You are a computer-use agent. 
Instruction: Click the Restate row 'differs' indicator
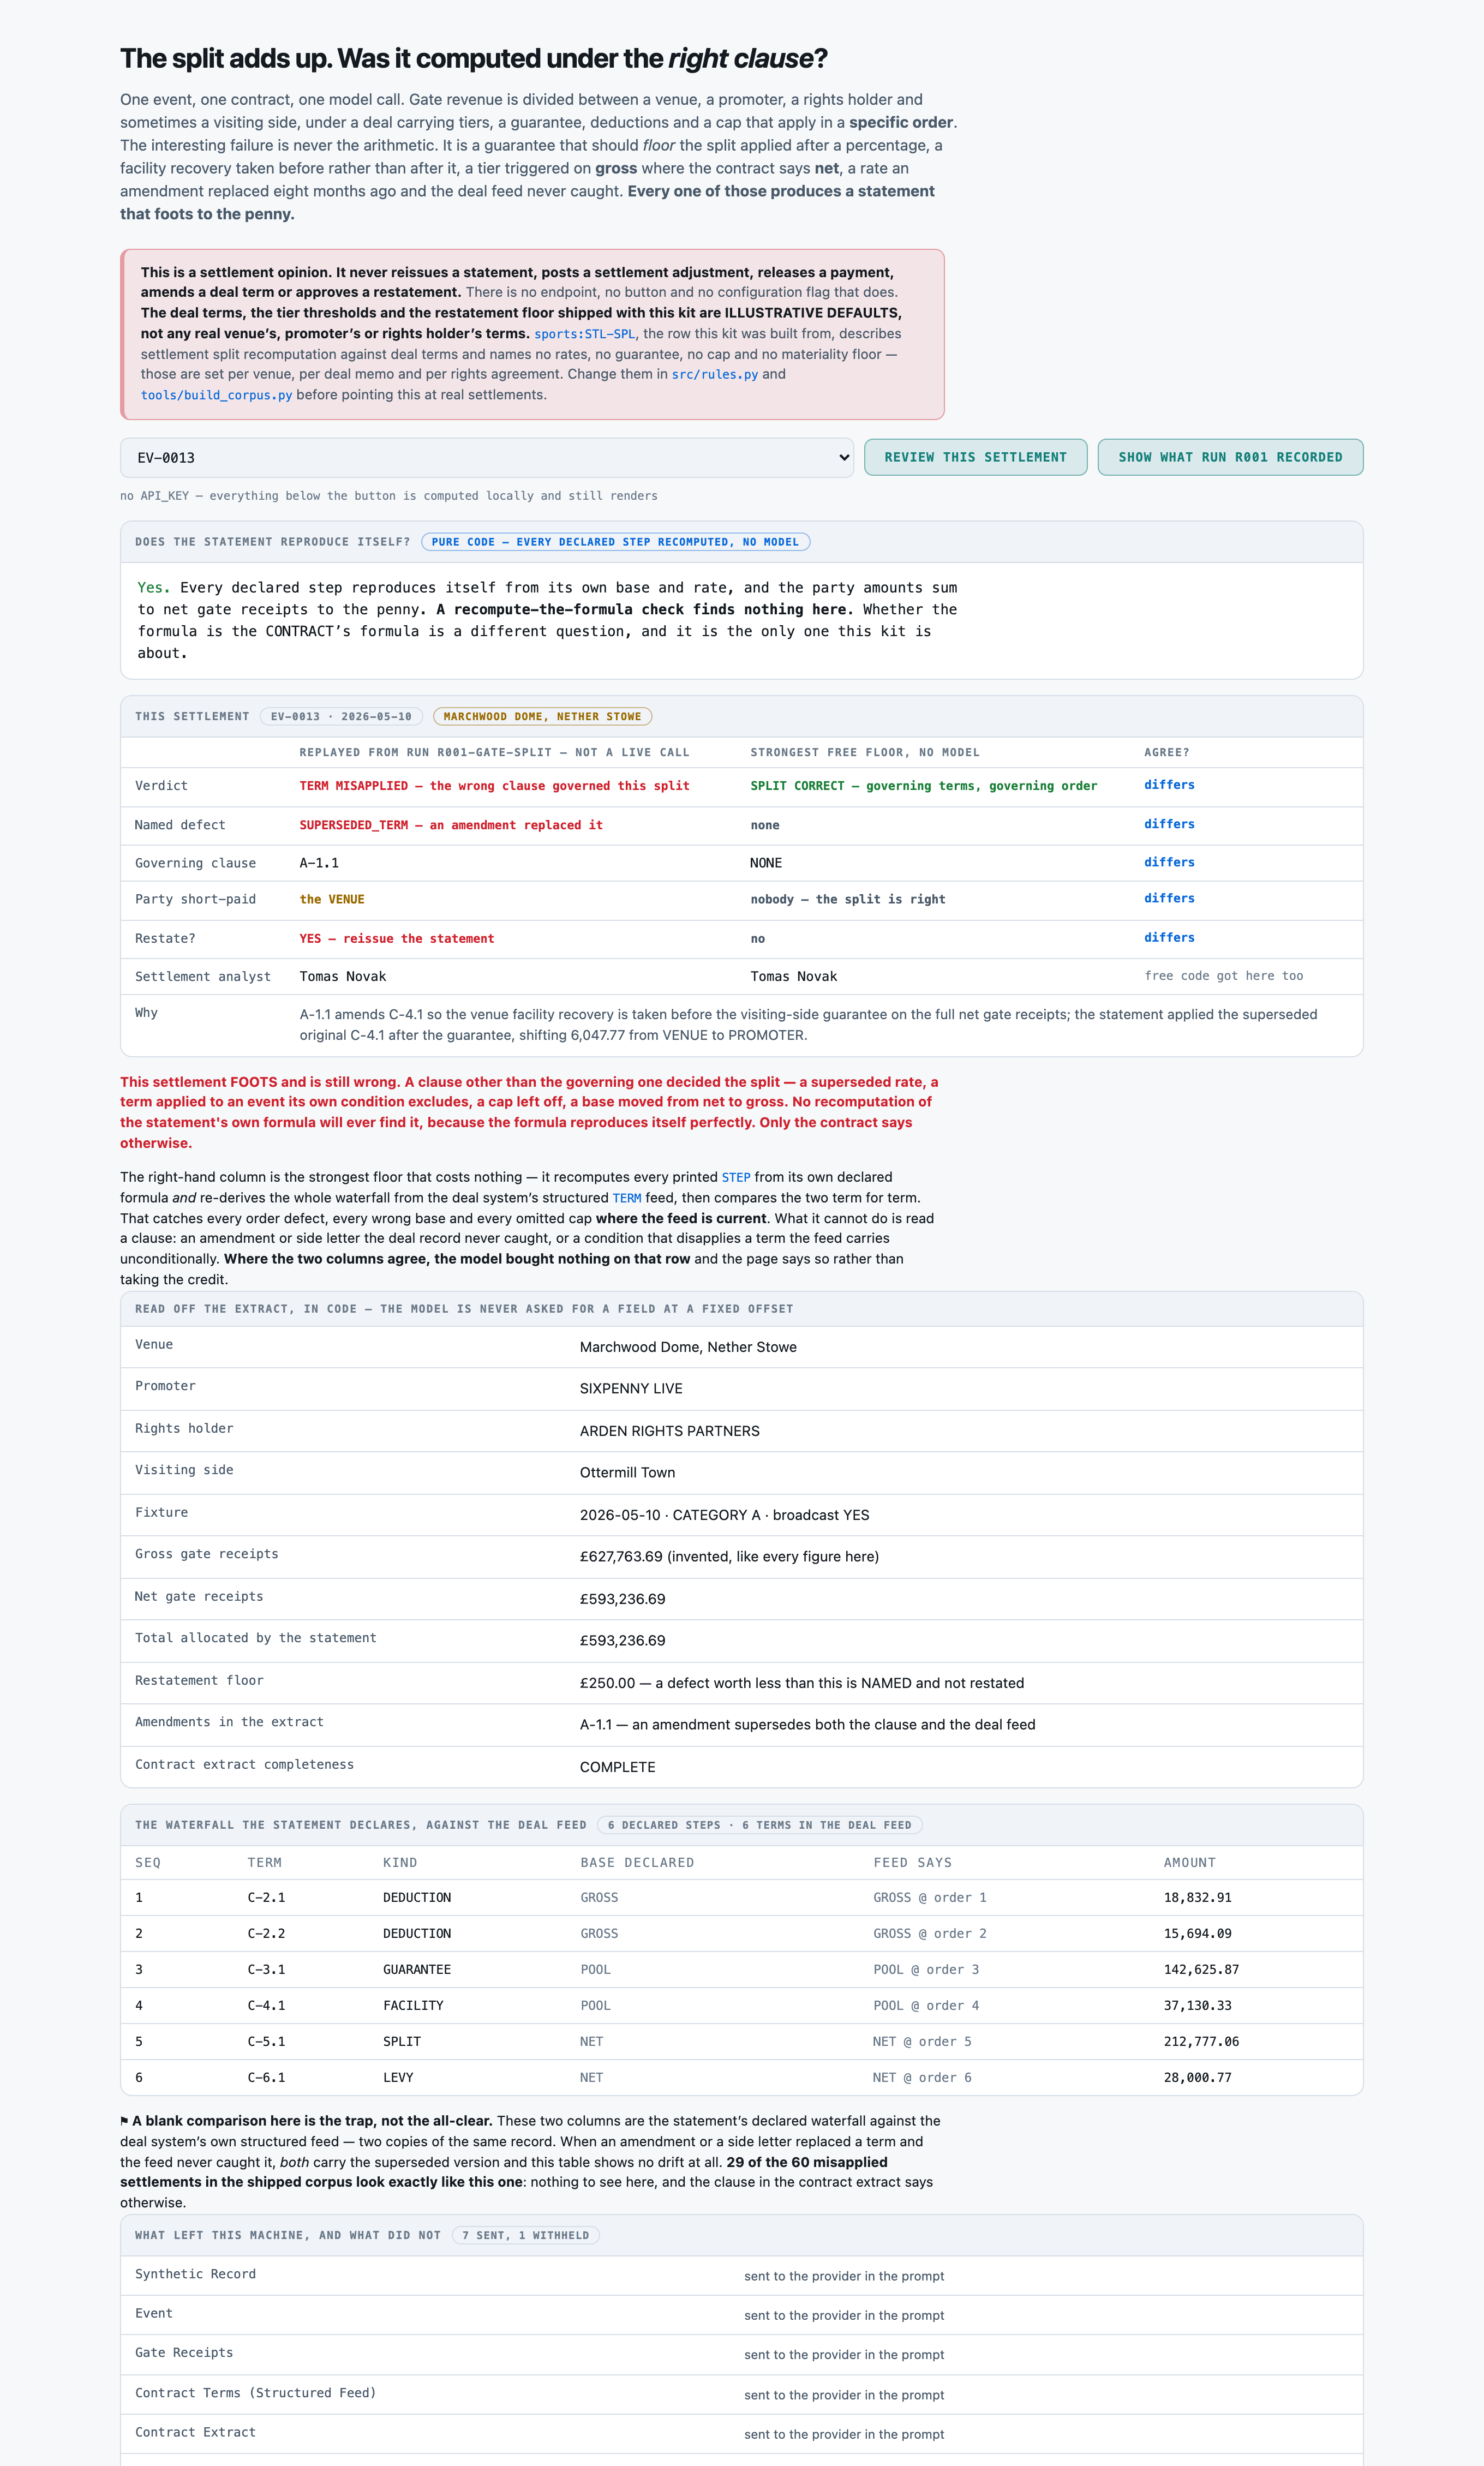point(1169,937)
